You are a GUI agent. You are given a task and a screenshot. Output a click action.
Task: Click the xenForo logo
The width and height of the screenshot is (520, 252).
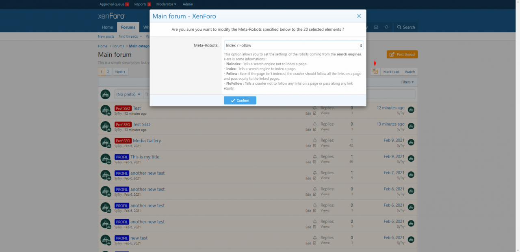[x=111, y=16]
